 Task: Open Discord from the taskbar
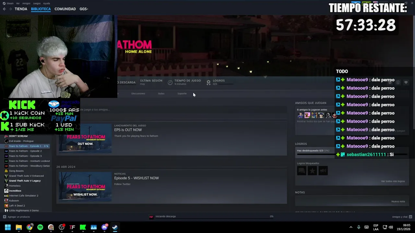point(104,227)
